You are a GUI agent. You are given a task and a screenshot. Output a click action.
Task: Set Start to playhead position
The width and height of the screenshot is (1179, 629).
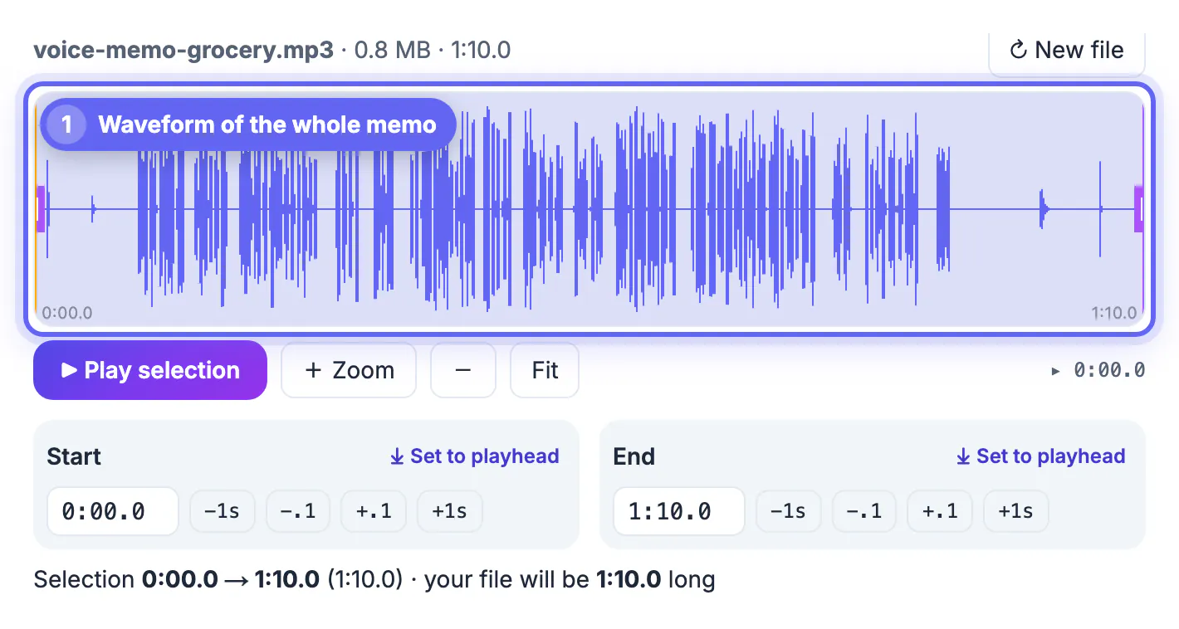coord(475,456)
